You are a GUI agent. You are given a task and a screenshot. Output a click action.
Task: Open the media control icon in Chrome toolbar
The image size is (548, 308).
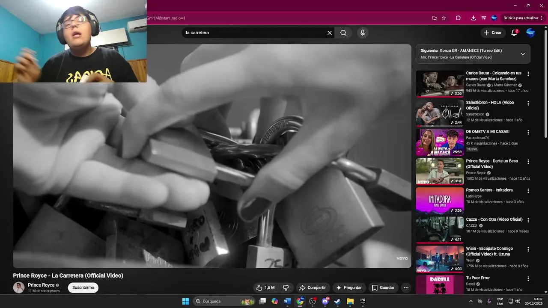point(484,18)
